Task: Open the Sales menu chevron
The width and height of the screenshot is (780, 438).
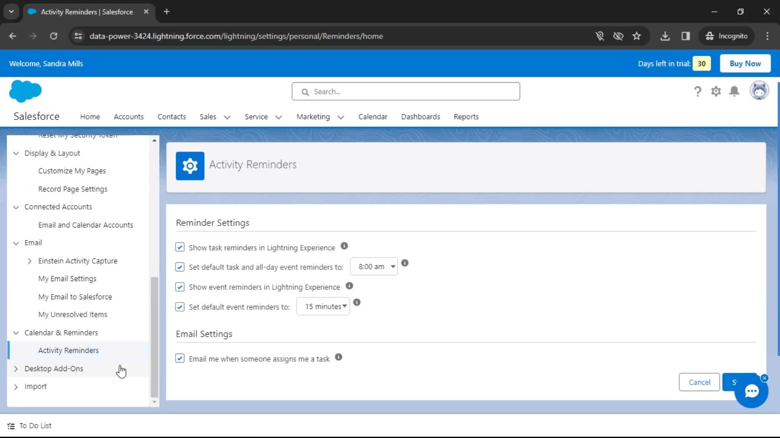Action: pyautogui.click(x=227, y=117)
